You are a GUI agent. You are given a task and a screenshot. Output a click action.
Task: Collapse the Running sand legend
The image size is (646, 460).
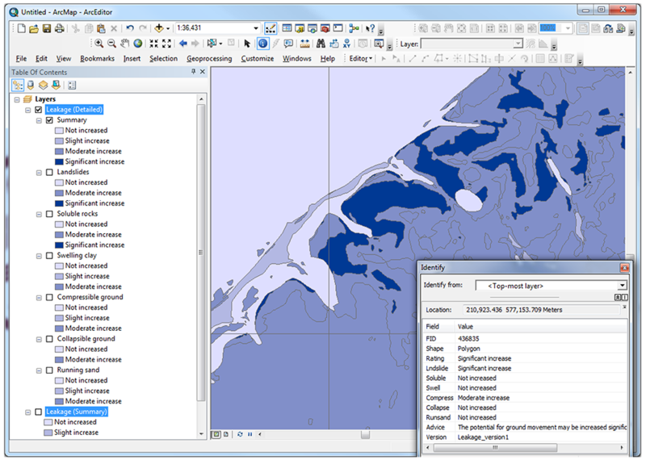click(39, 370)
